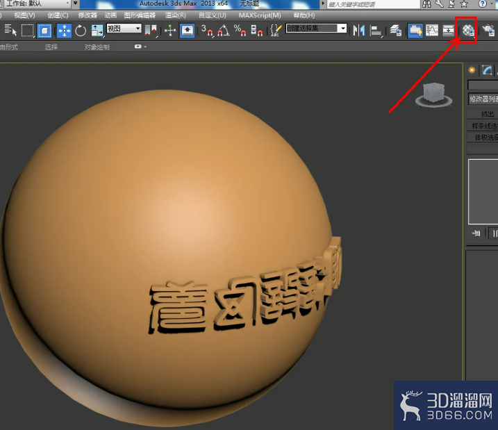Click the Pin Stack icon
This screenshot has width=498, height=430.
(476, 233)
